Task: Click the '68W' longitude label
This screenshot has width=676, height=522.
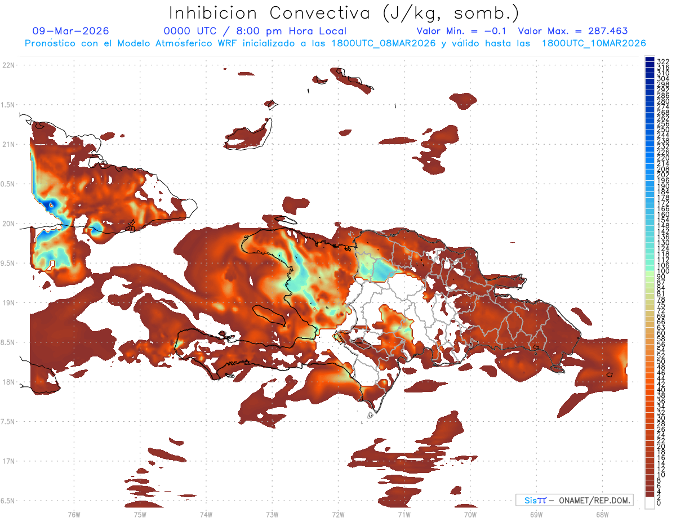Action: pos(602,514)
